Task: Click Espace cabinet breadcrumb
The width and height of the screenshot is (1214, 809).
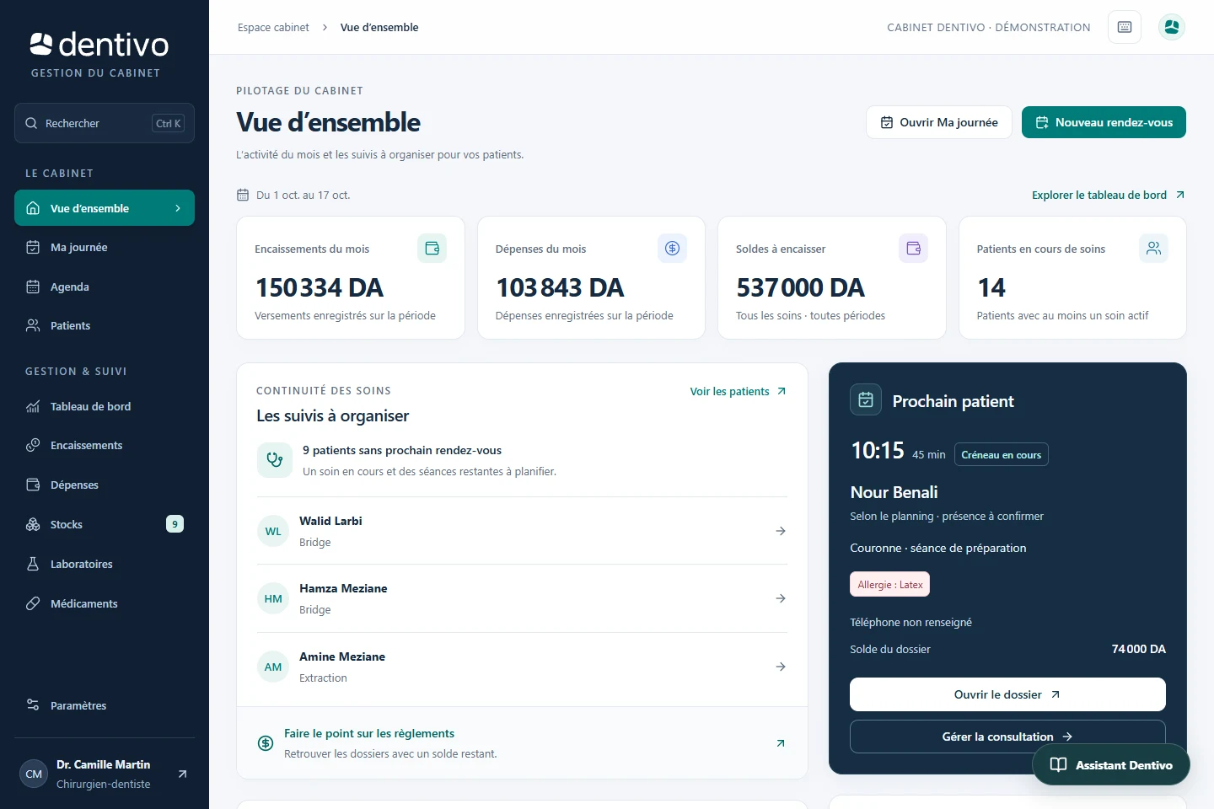Action: pyautogui.click(x=273, y=27)
